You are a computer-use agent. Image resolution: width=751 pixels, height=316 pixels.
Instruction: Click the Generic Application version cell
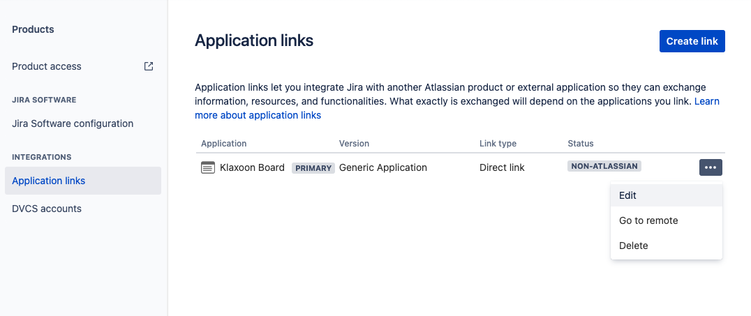coord(383,167)
